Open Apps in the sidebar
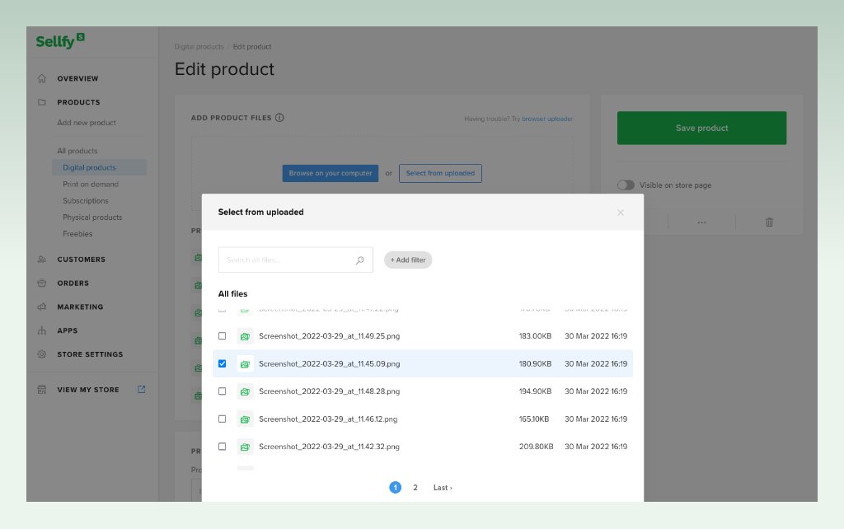 coord(68,330)
